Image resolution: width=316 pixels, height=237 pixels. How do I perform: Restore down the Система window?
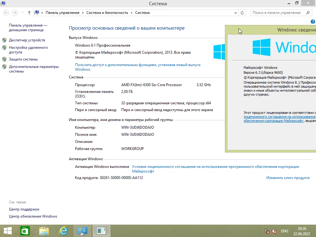pos(297,3)
